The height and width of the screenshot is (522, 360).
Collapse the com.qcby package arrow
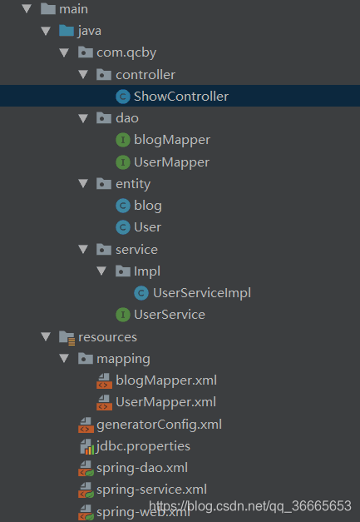click(64, 52)
